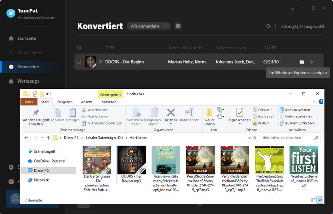Switch to the Start ribbon tab
The height and width of the screenshot is (214, 333).
pyautogui.click(x=45, y=102)
